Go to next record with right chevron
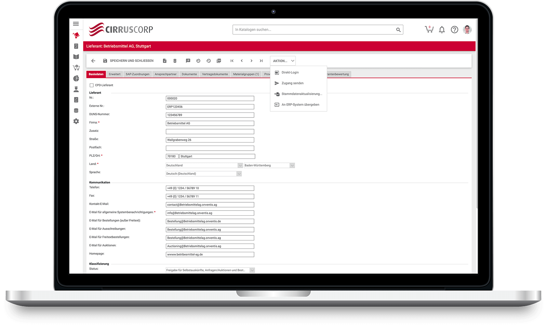Screen dimensions: 547x327 click(251, 61)
